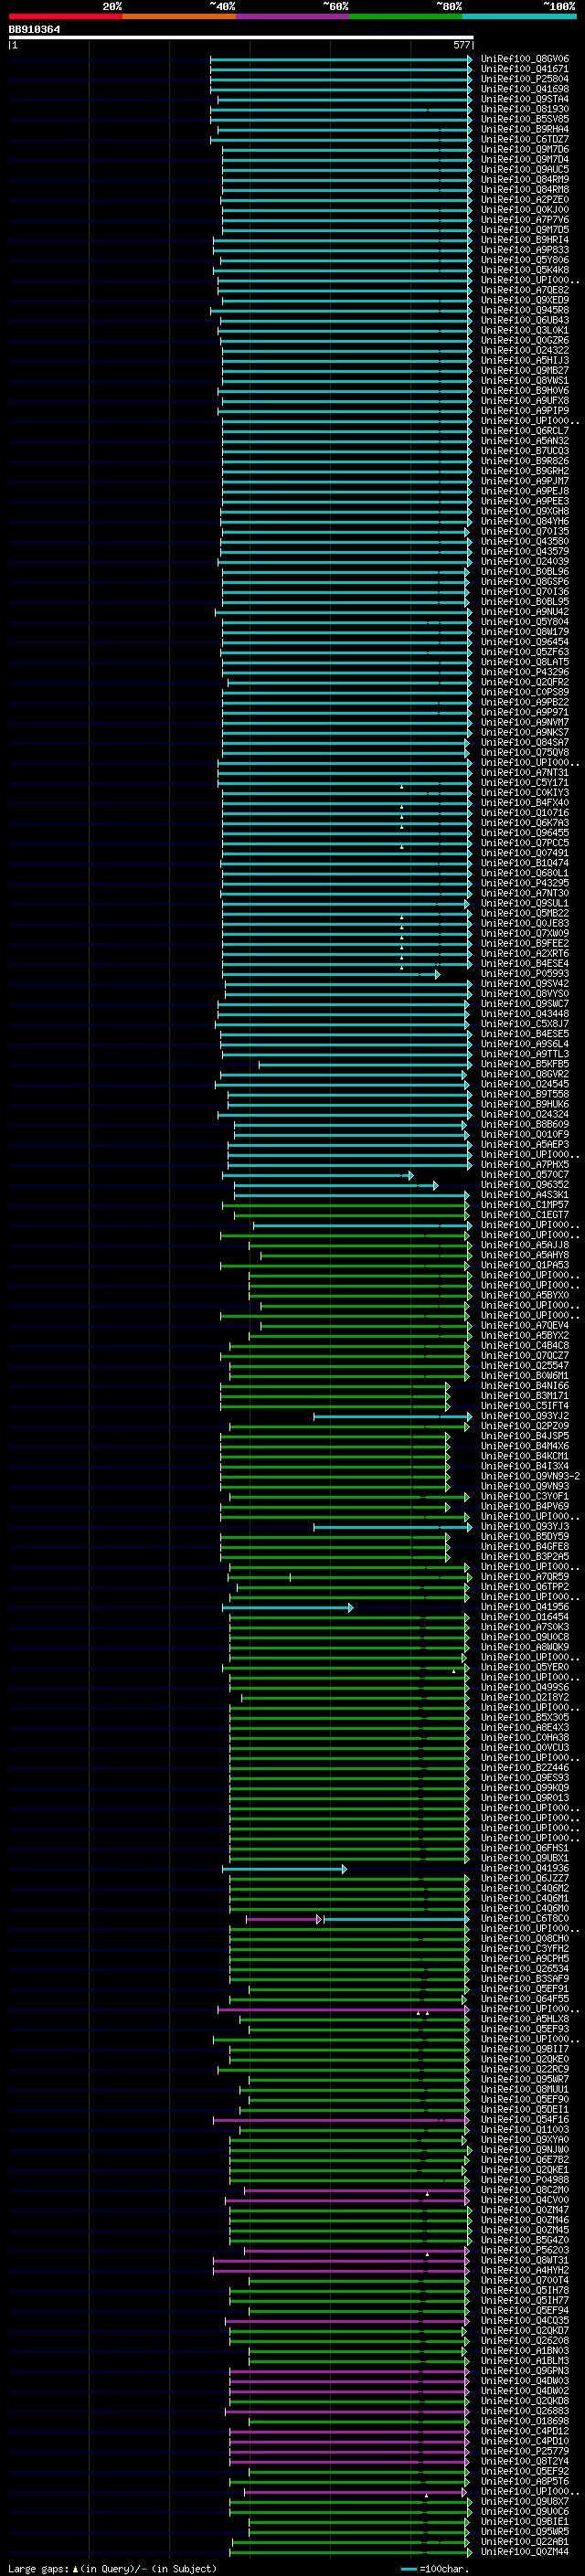Select hit UniRef100_B5SV85
This screenshot has height=2576, width=585.
tap(524, 119)
